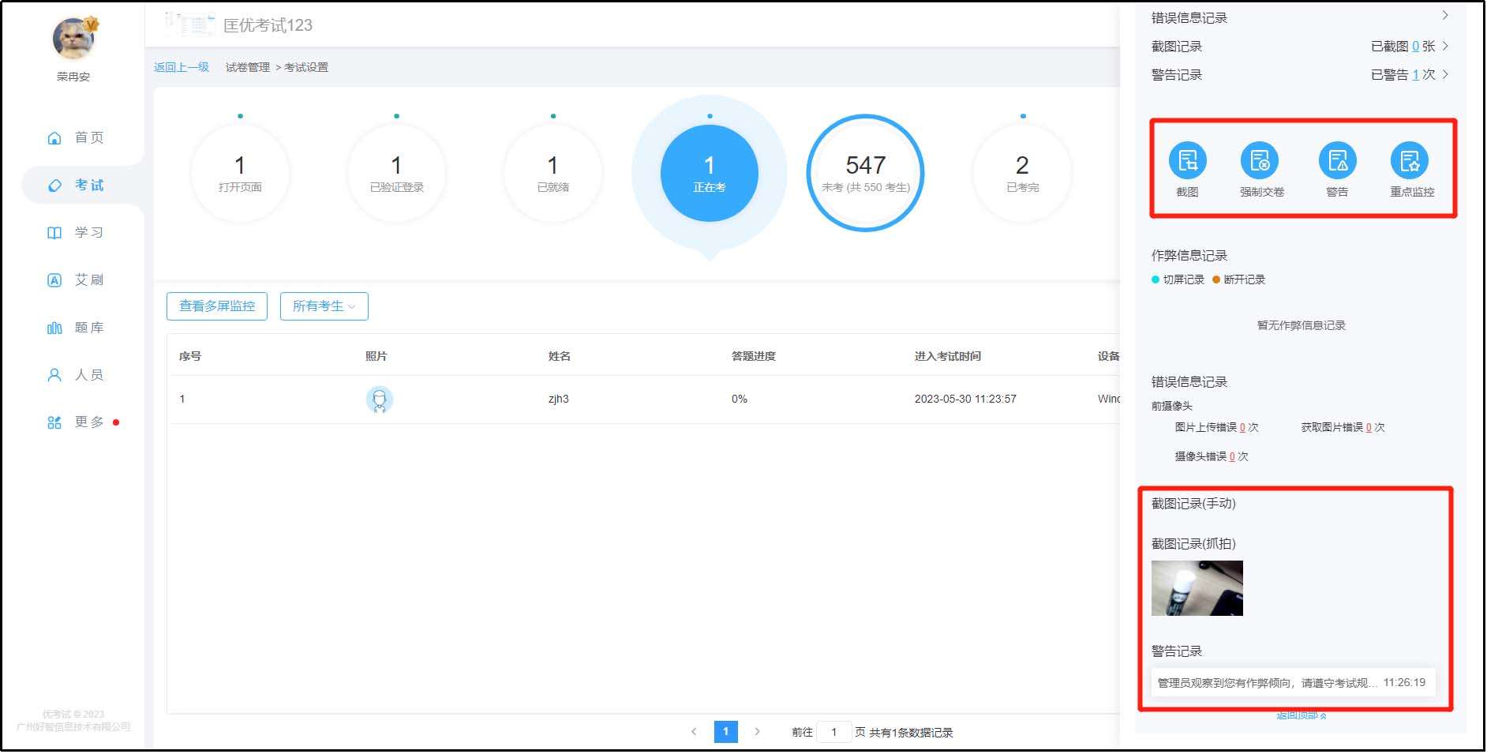Click the user avatar photo
This screenshot has width=1487, height=754.
pos(73,39)
